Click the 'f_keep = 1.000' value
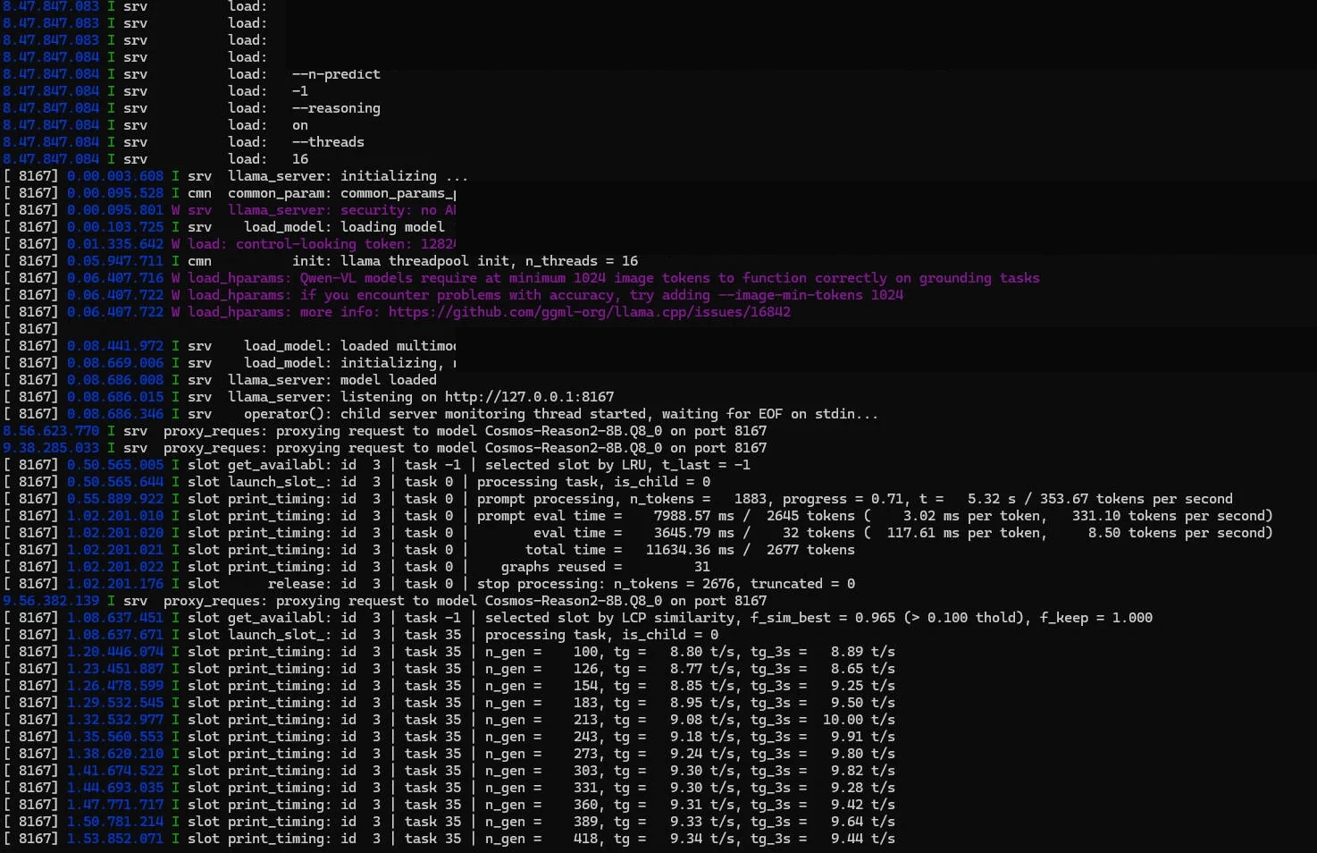Viewport: 1317px width, 853px height. pos(1096,618)
